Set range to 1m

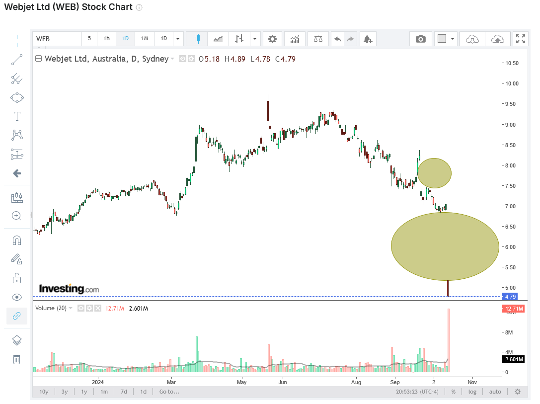pos(104,392)
